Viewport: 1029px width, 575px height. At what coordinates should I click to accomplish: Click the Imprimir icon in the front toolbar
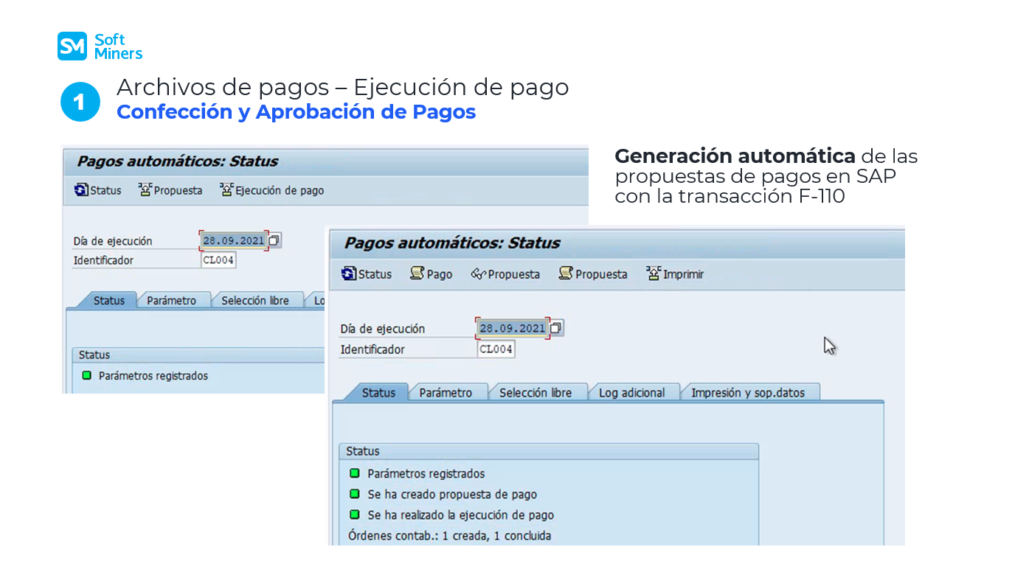point(653,274)
